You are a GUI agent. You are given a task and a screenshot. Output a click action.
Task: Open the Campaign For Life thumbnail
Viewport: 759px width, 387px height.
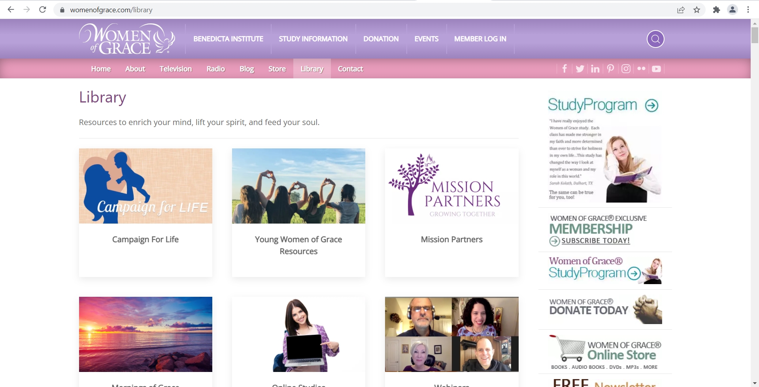click(145, 186)
